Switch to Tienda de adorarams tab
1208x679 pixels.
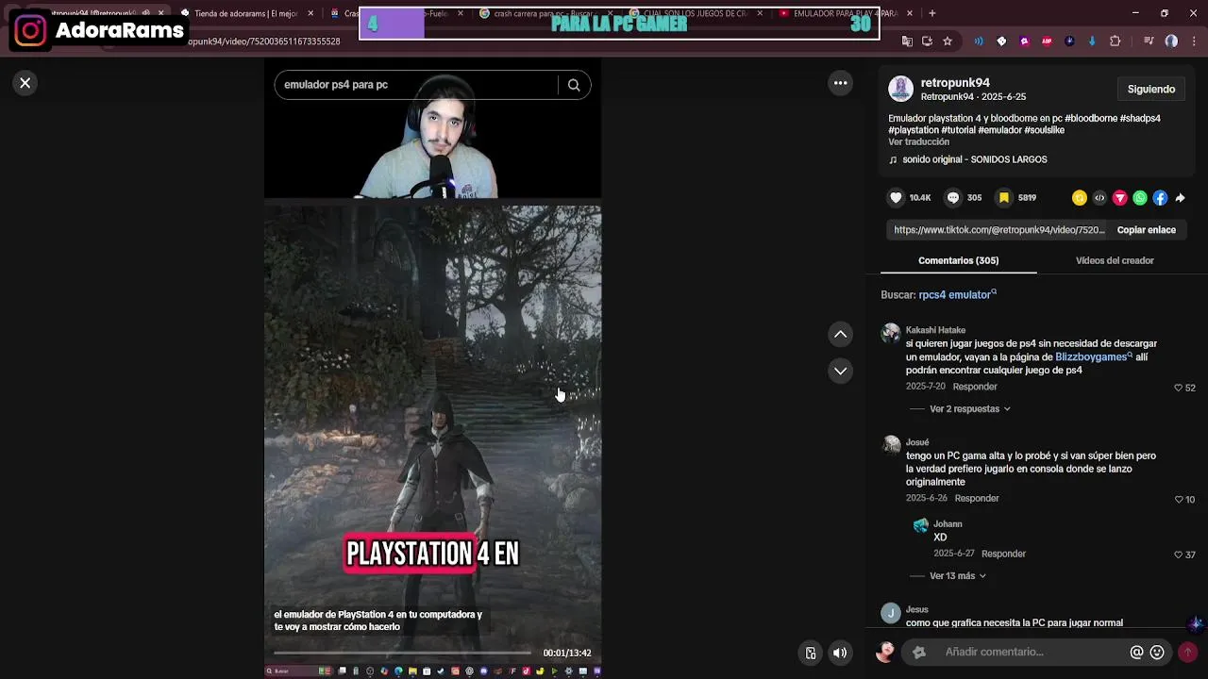coord(247,13)
